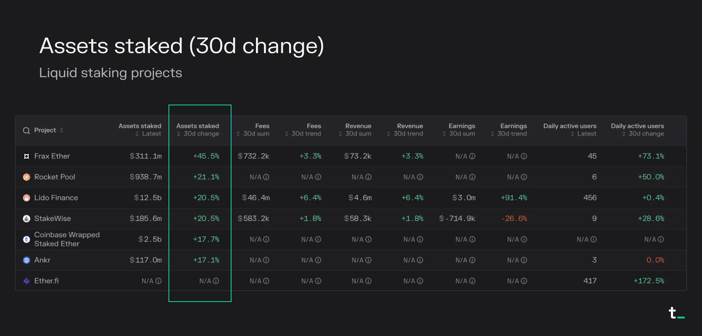Click info icon in Coinbase Daily active users 30d change
702x336 pixels.
(x=661, y=239)
